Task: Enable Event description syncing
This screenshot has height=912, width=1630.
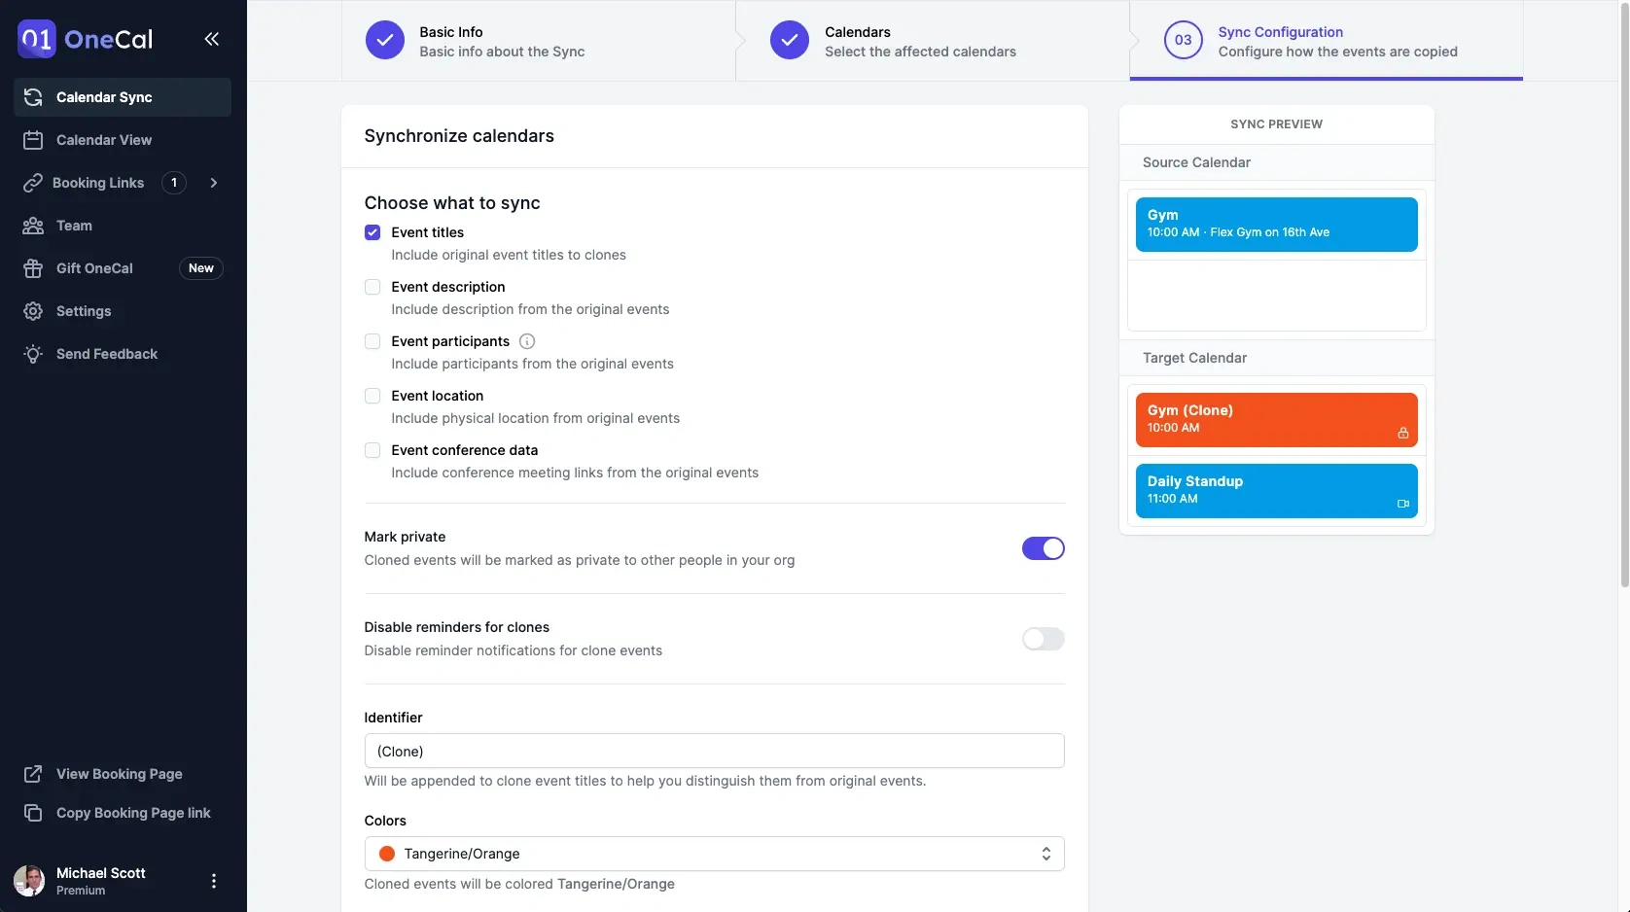Action: pyautogui.click(x=372, y=287)
